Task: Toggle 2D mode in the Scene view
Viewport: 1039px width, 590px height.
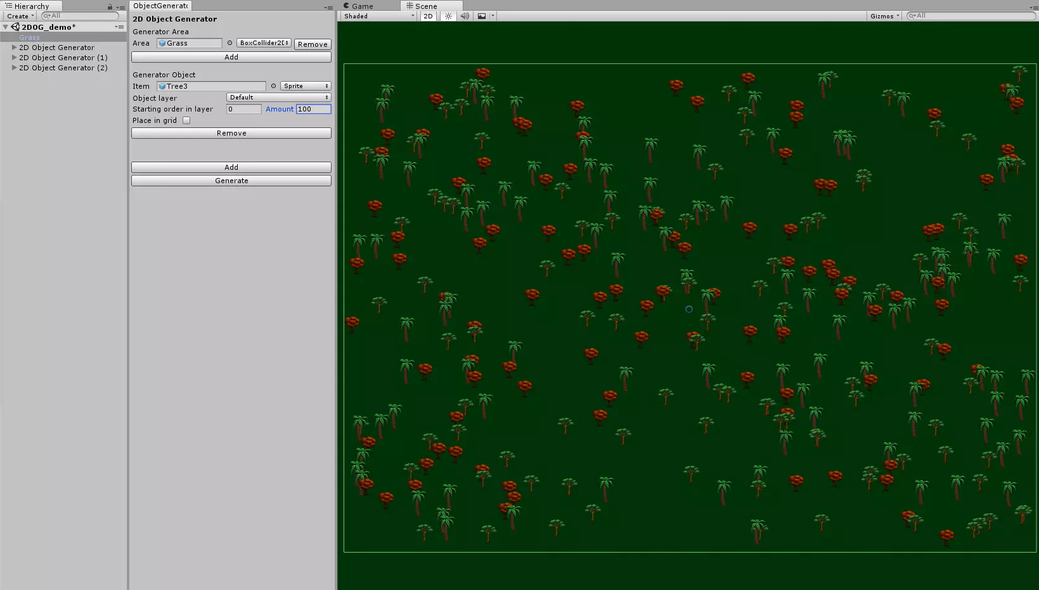Action: [x=428, y=16]
